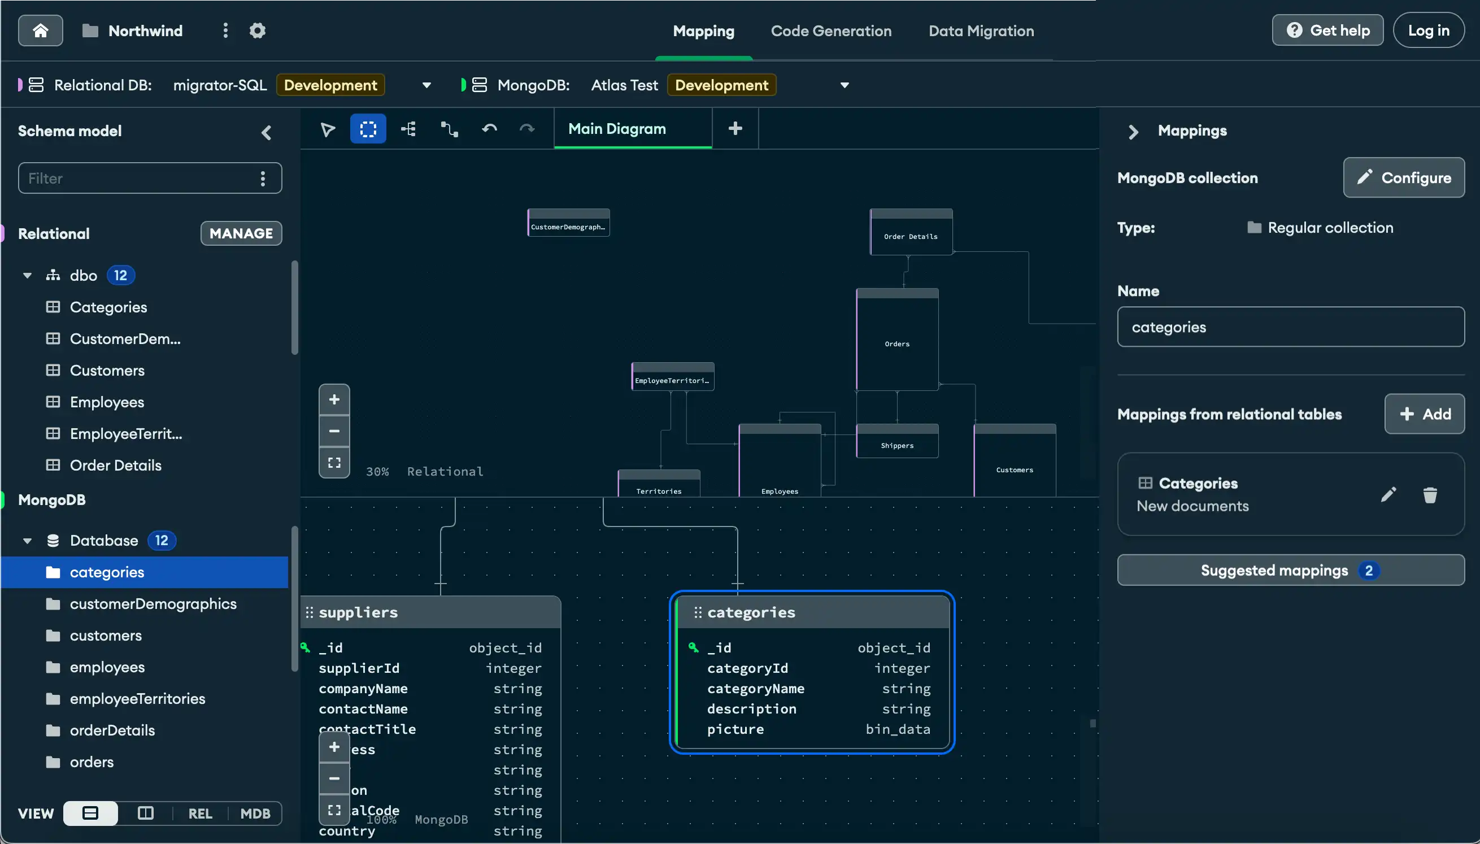Click the categories name input field

[x=1290, y=327]
